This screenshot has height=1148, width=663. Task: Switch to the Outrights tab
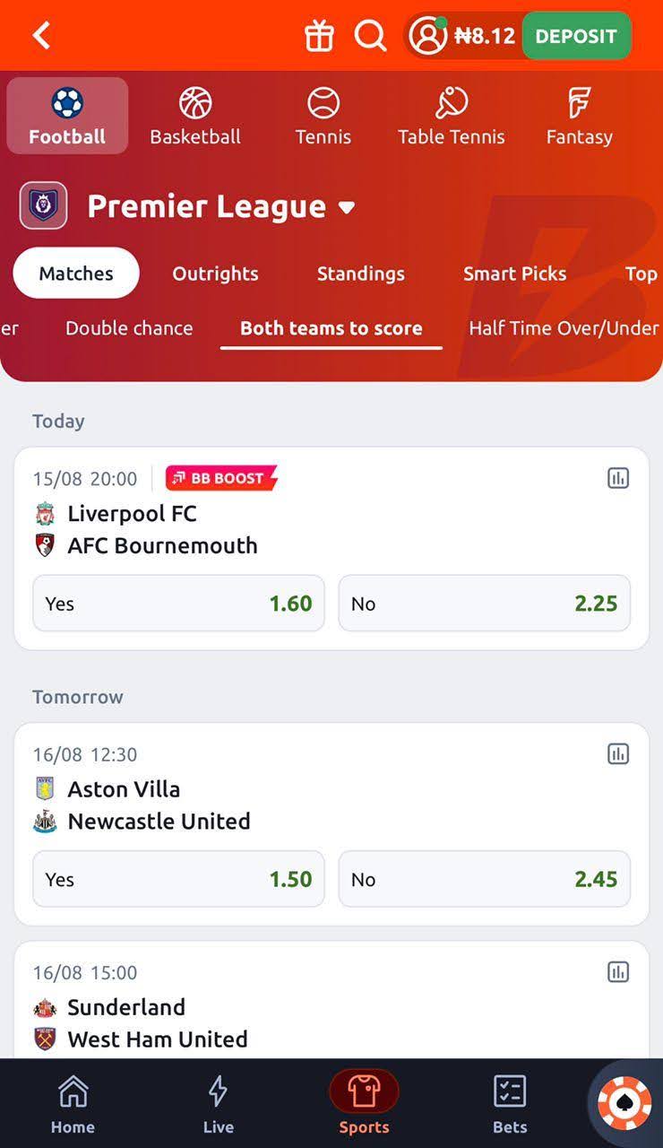215,274
